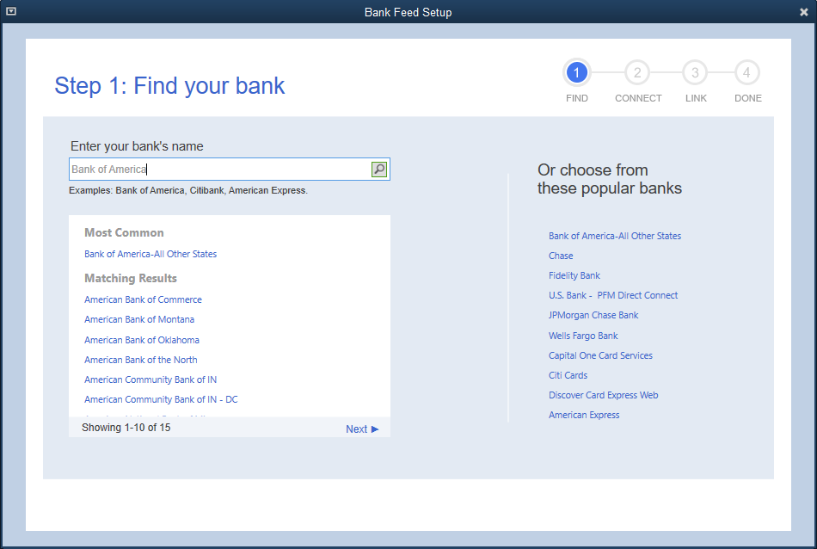
Task: Click the 'Enter your bank's name' label
Action: click(x=137, y=146)
